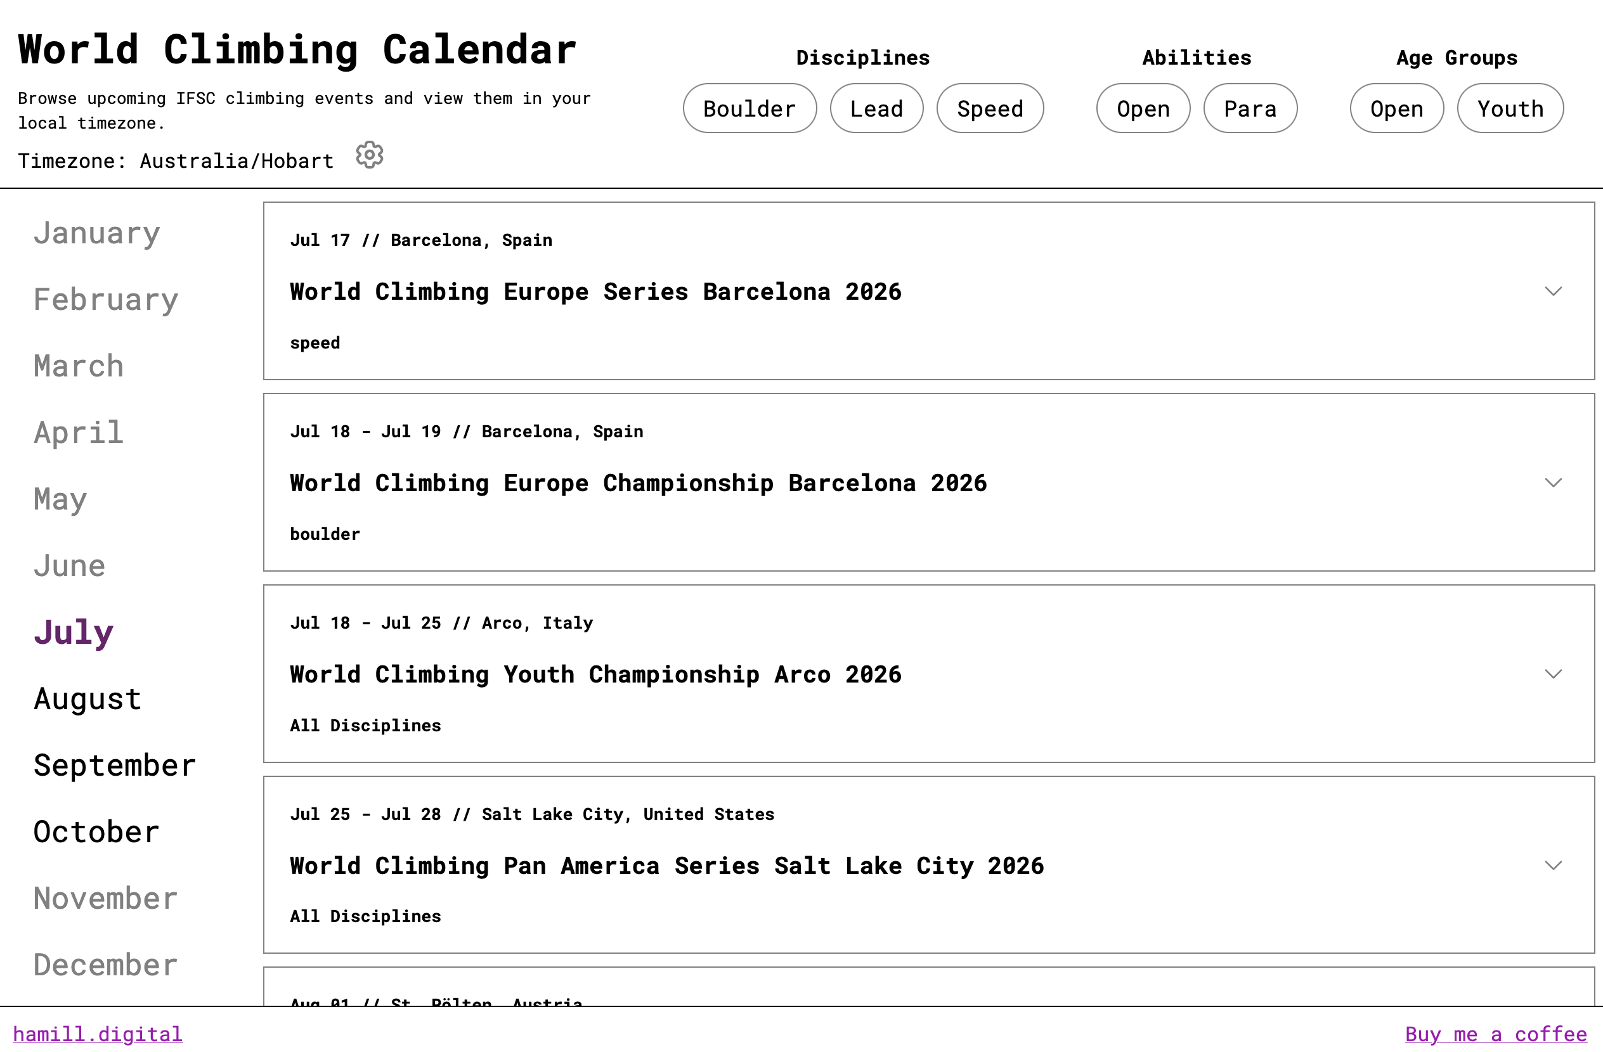Click the Timezone: Australia/Hobart text

[176, 161]
